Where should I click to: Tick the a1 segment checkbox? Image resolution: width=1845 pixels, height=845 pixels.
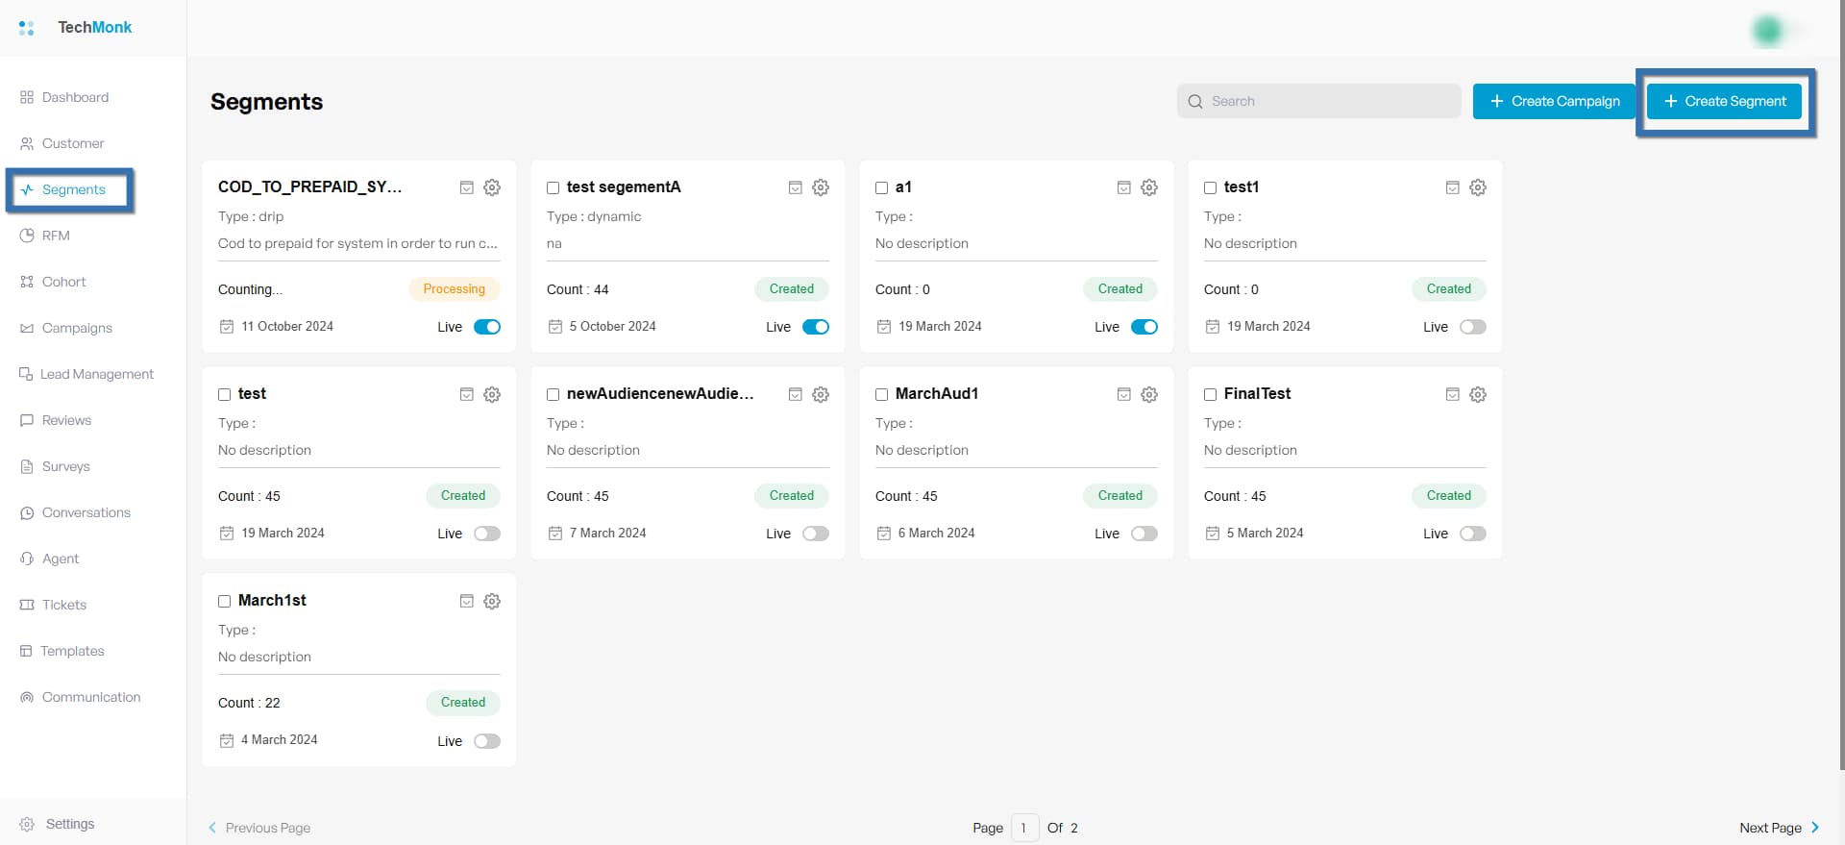tap(882, 187)
